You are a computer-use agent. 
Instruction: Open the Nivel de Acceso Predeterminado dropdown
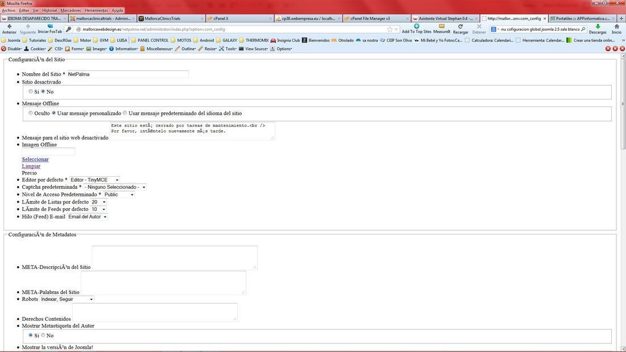point(119,194)
